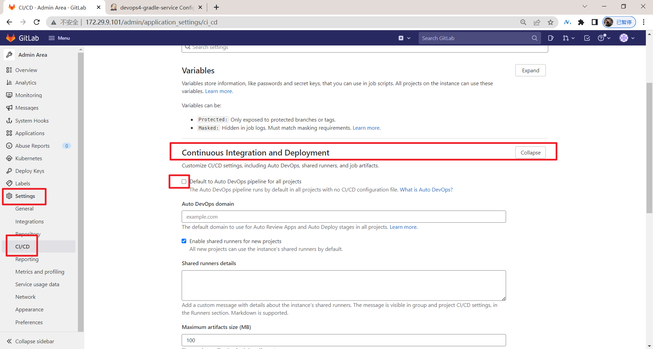653x349 pixels.
Task: Collapse the Continuous Integration and Deployment section
Action: pyautogui.click(x=530, y=152)
